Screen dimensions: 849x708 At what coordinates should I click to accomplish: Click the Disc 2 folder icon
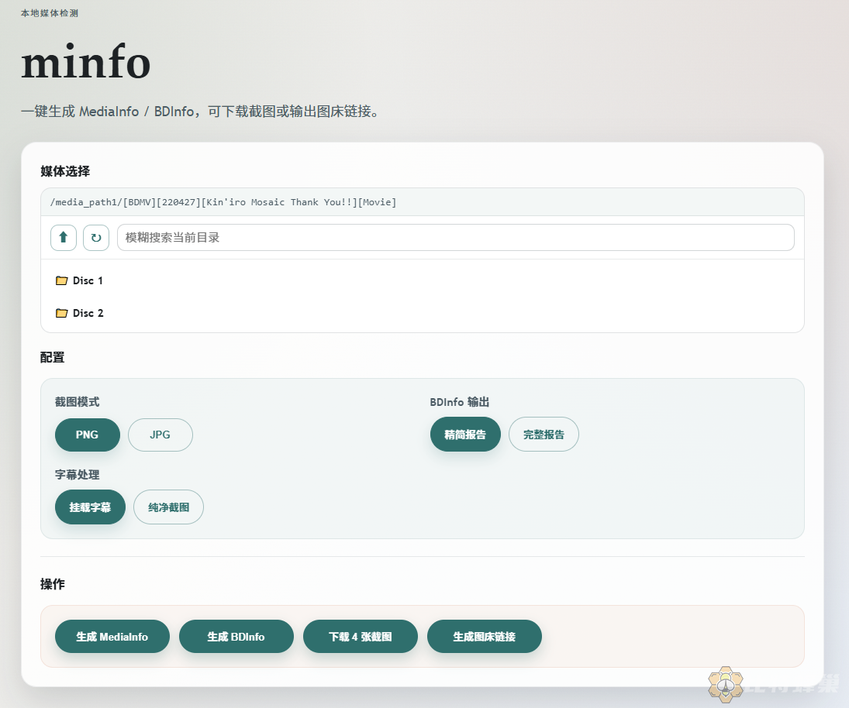coord(62,313)
